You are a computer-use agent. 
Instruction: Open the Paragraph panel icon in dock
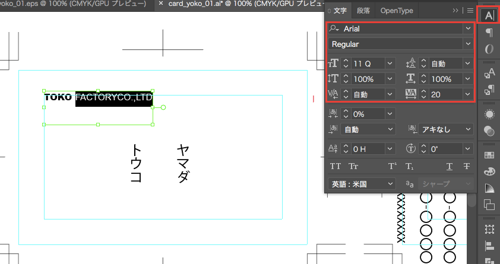tap(489, 33)
